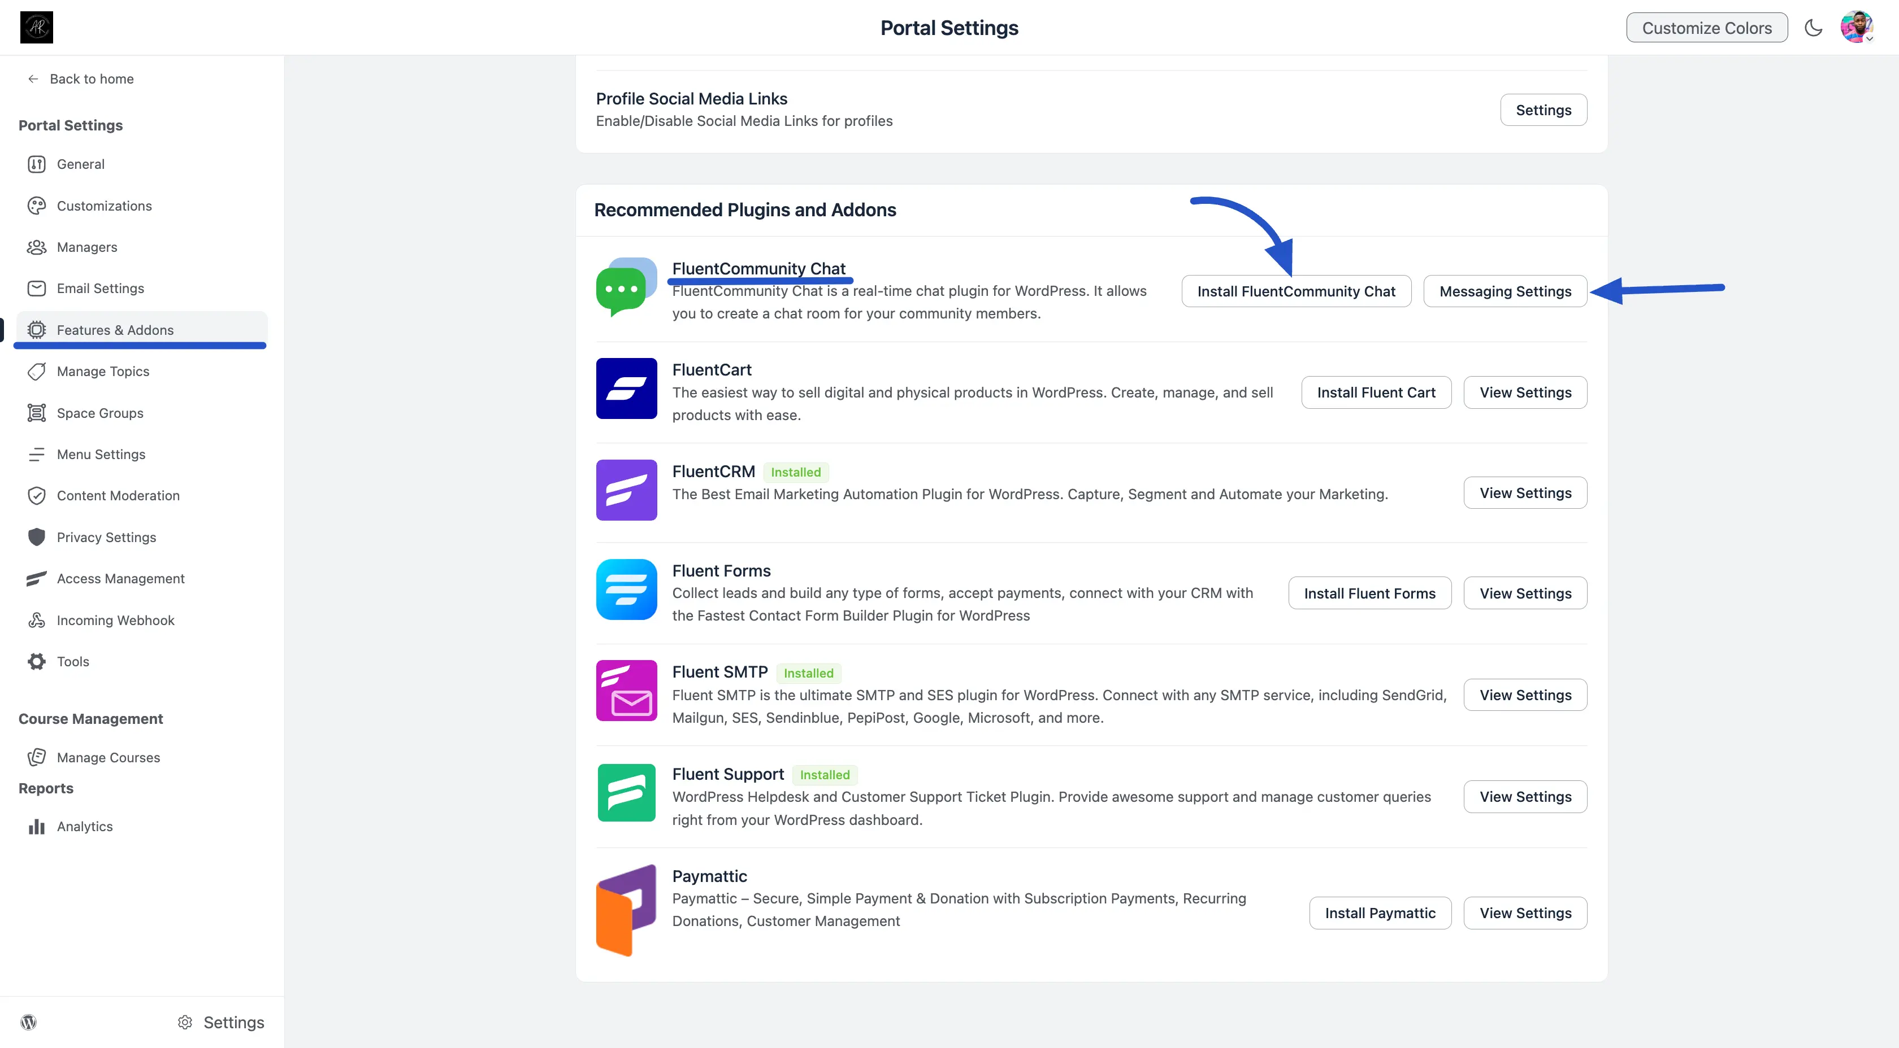Click the FluentCRM plugin logo

tap(626, 490)
